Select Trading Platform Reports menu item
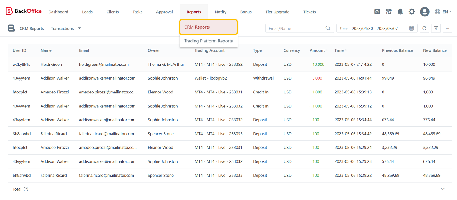 pyautogui.click(x=208, y=41)
